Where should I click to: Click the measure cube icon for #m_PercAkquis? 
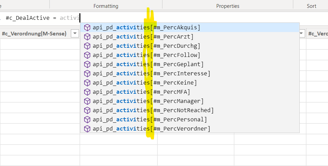pos(87,28)
